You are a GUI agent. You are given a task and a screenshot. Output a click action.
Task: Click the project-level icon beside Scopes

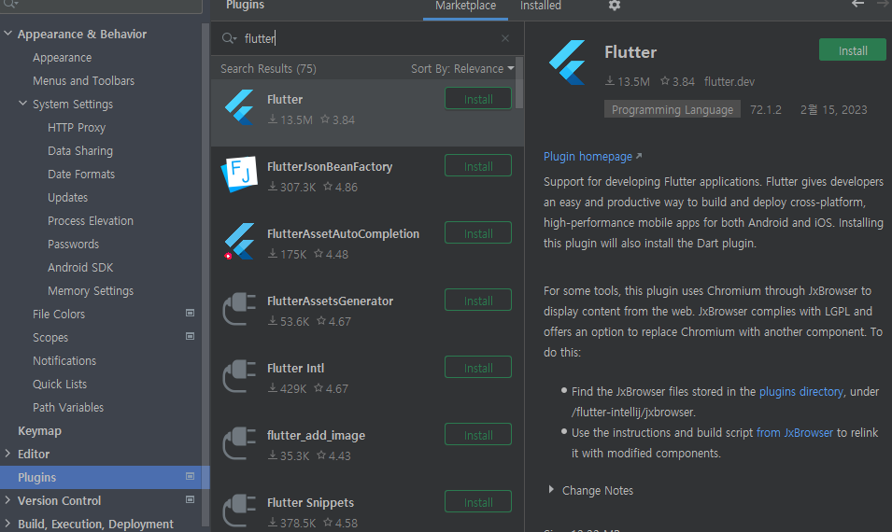[x=190, y=337]
